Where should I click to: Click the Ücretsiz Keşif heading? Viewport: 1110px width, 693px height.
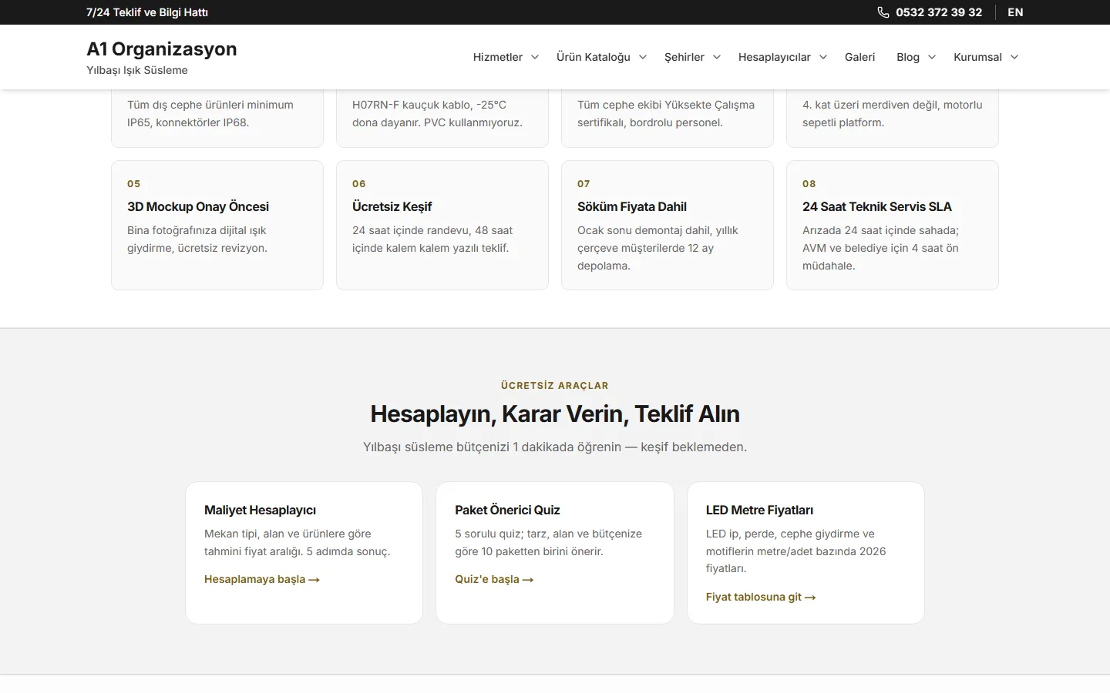click(392, 206)
